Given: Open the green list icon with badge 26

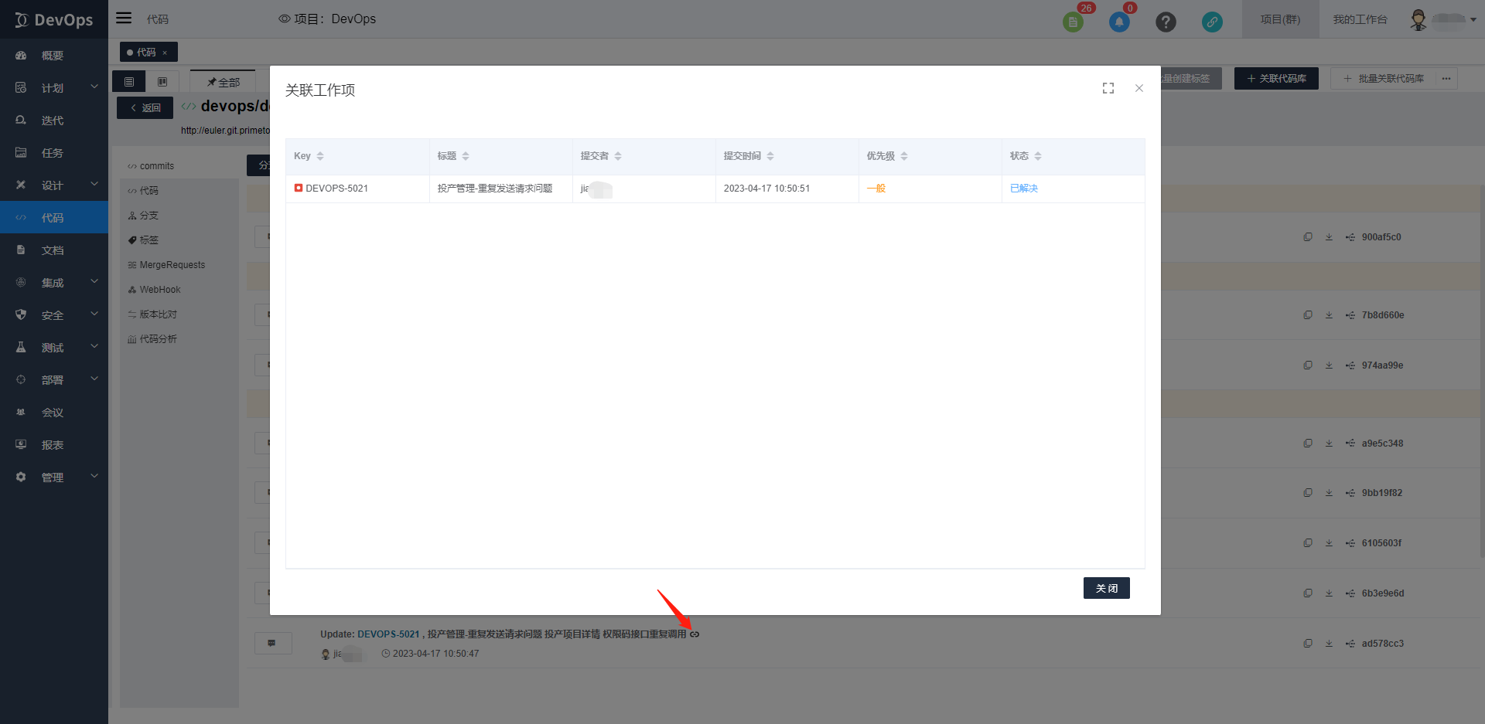Looking at the screenshot, I should pyautogui.click(x=1073, y=22).
